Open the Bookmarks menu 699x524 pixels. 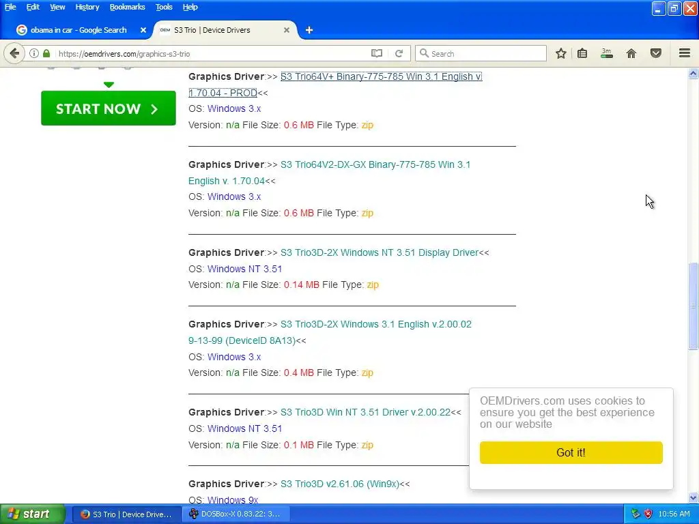pyautogui.click(x=128, y=7)
